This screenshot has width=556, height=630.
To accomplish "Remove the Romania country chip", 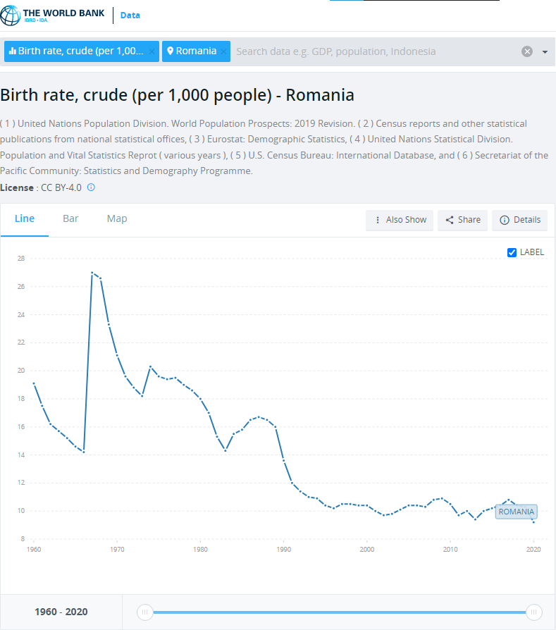I will pyautogui.click(x=224, y=51).
